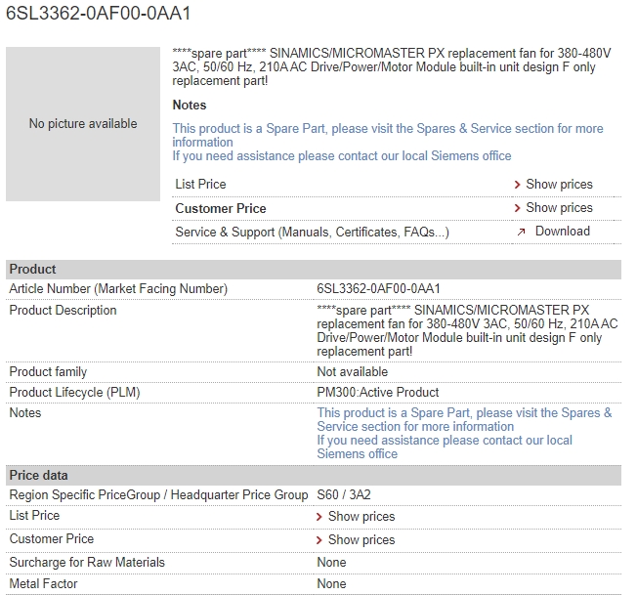Click bold 'Notes' heading near top
Viewport: 637px width, 595px height.
(190, 106)
